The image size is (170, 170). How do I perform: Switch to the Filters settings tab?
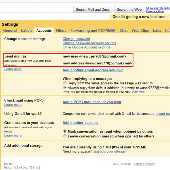pyautogui.click(x=61, y=31)
